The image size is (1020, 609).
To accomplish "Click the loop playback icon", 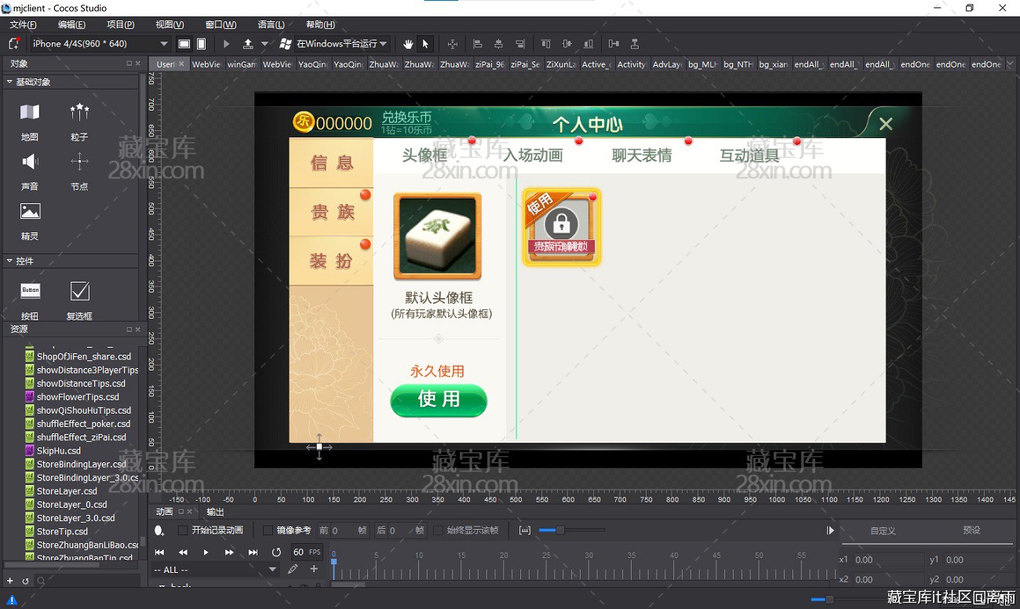I will click(x=276, y=552).
